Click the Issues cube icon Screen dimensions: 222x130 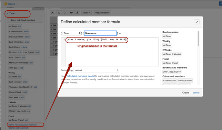pyautogui.click(x=6, y=4)
